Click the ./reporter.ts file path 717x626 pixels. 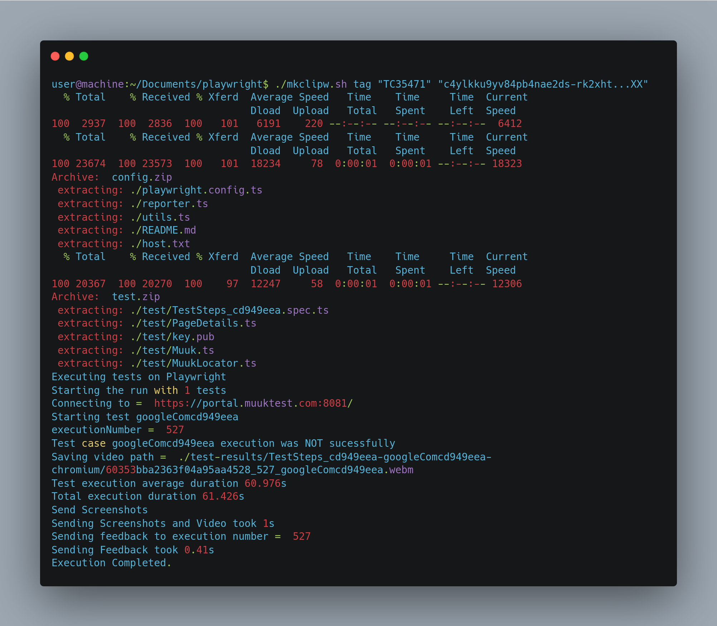pos(169,204)
